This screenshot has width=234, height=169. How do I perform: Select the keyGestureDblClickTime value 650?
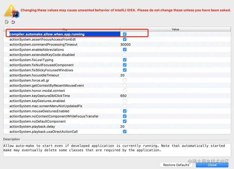click(123, 96)
